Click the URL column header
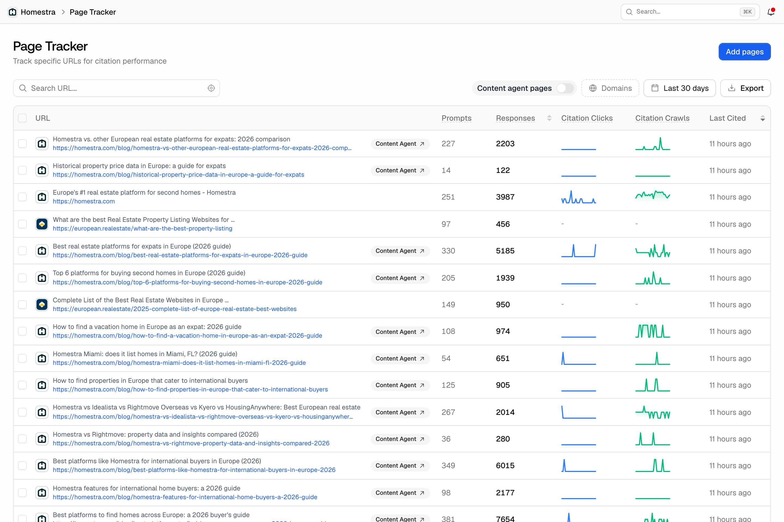 pyautogui.click(x=43, y=118)
